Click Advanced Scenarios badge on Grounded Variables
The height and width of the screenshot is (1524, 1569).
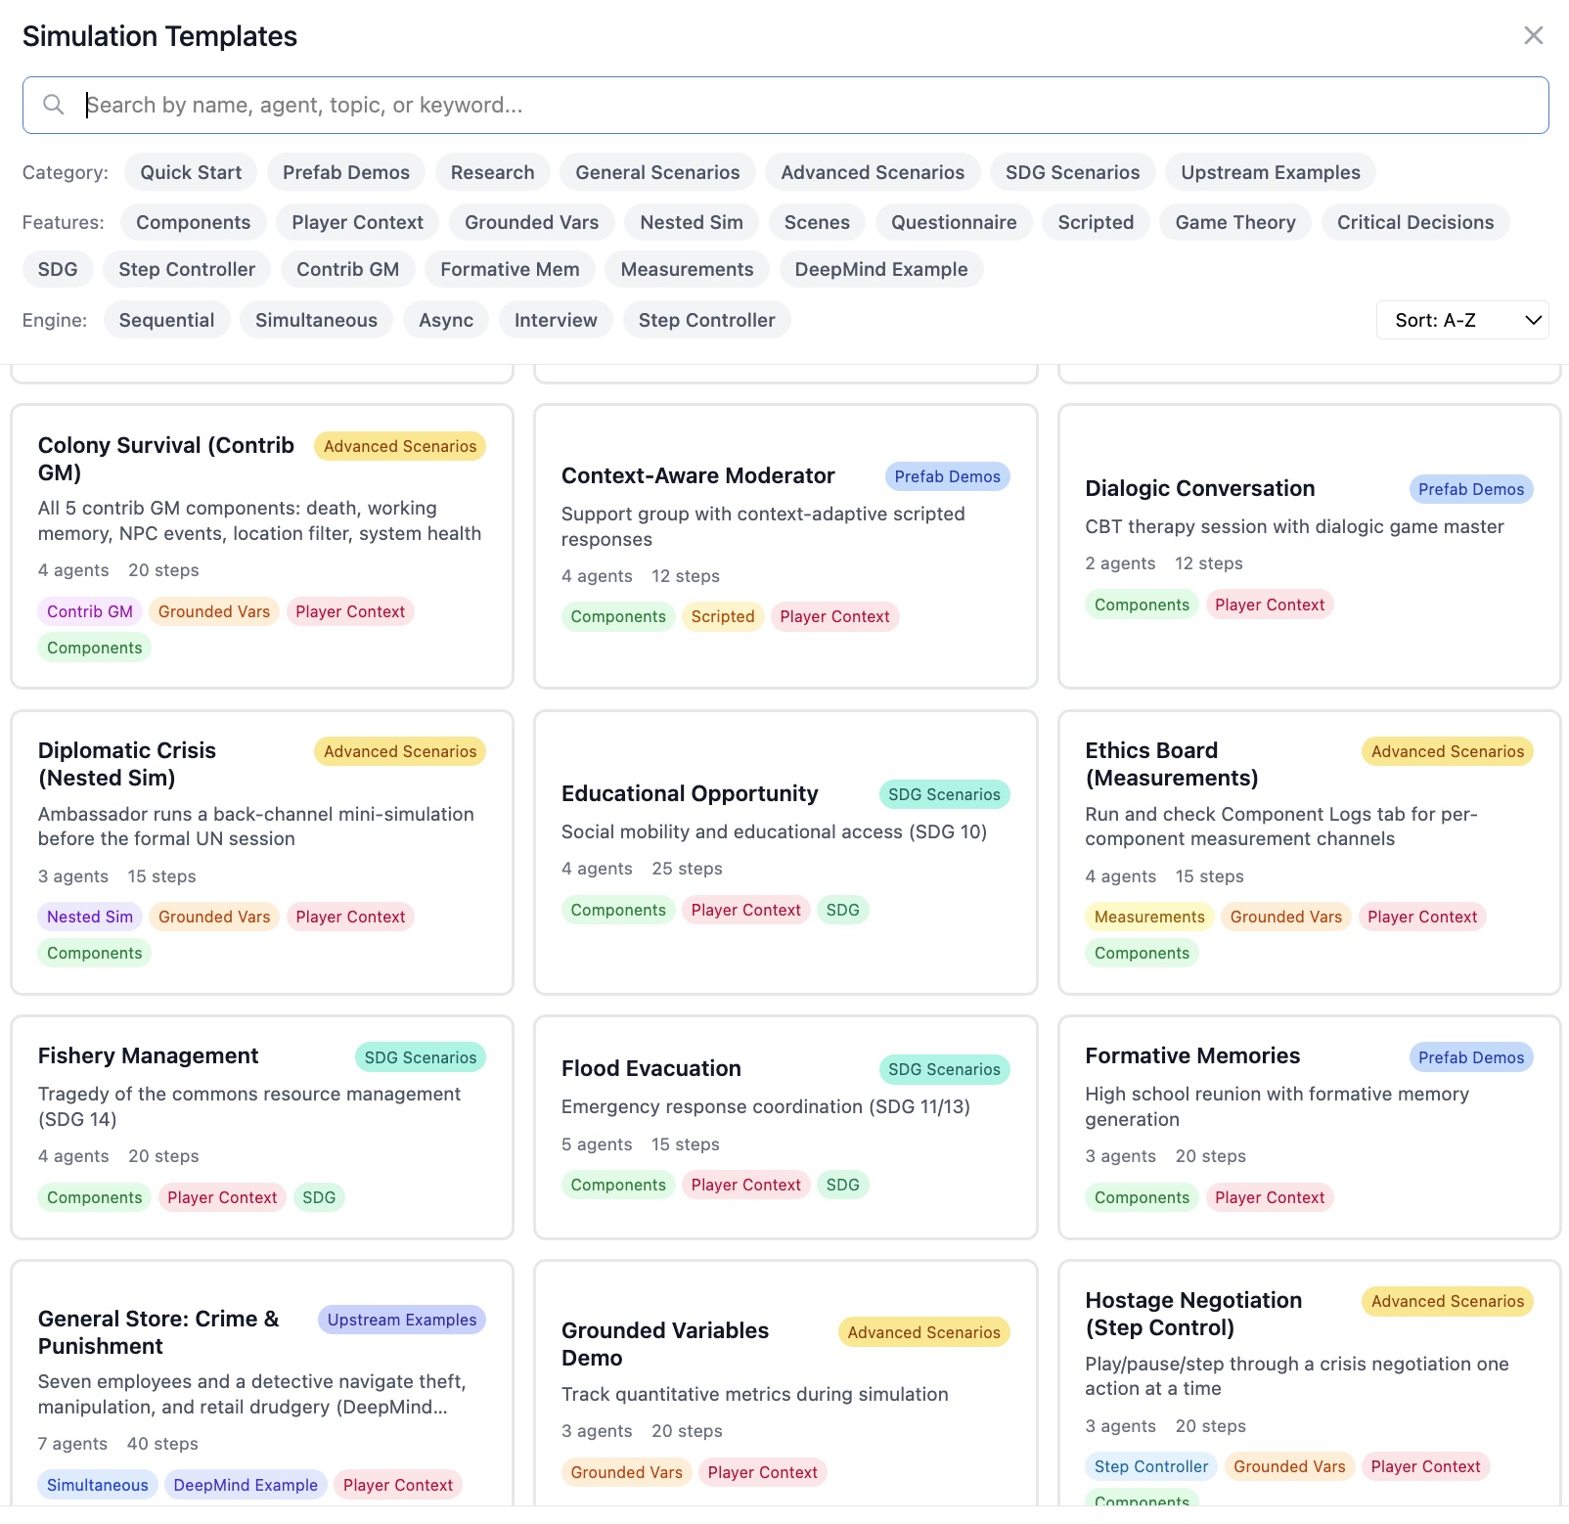click(923, 1332)
